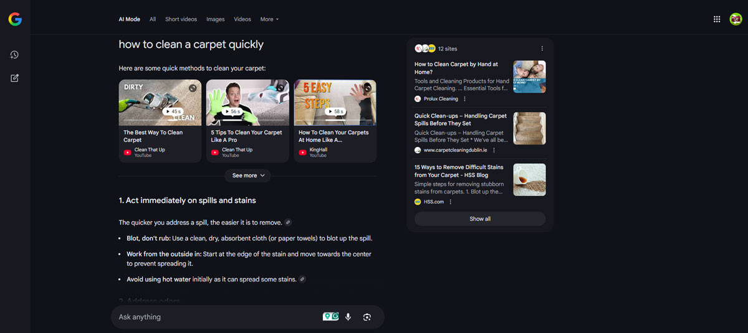Open '15 Ways to Remove Difficult Stains' link
The height and width of the screenshot is (333, 748).
[460, 171]
